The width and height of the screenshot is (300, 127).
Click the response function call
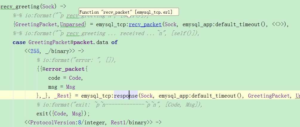[126, 95]
